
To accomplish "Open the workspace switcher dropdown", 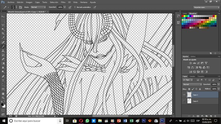I will point(206,7).
